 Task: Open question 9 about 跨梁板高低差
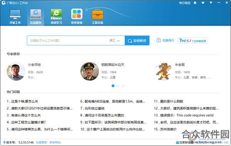(113, 122)
